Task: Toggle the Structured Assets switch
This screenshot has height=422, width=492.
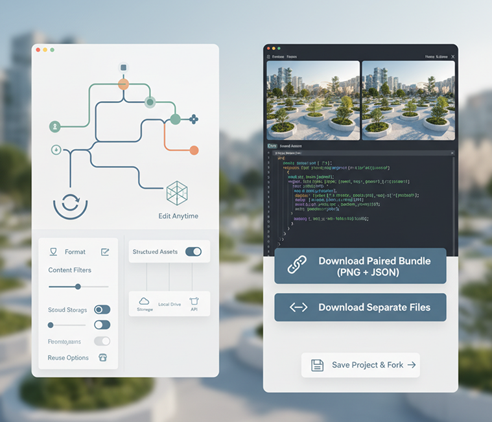Action: [193, 252]
